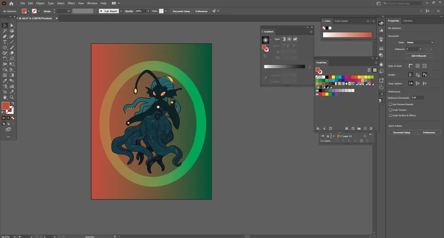Toggle the lock on Layer 13
The height and width of the screenshot is (238, 444).
point(328,136)
